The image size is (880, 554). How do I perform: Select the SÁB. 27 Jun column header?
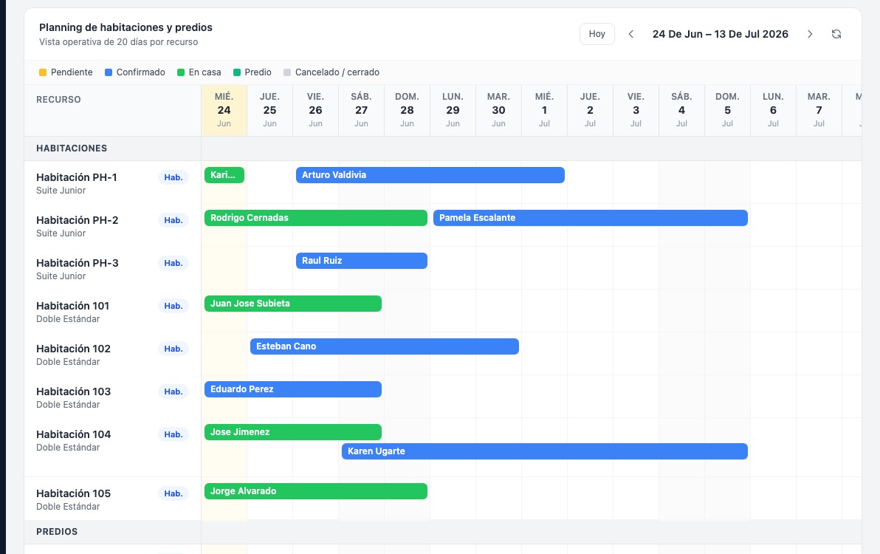(x=362, y=110)
